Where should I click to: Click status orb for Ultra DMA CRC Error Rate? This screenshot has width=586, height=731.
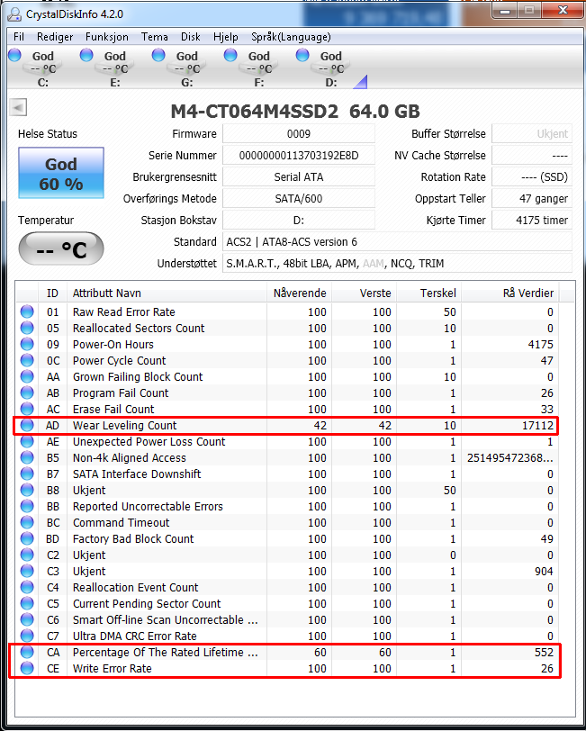point(27,636)
